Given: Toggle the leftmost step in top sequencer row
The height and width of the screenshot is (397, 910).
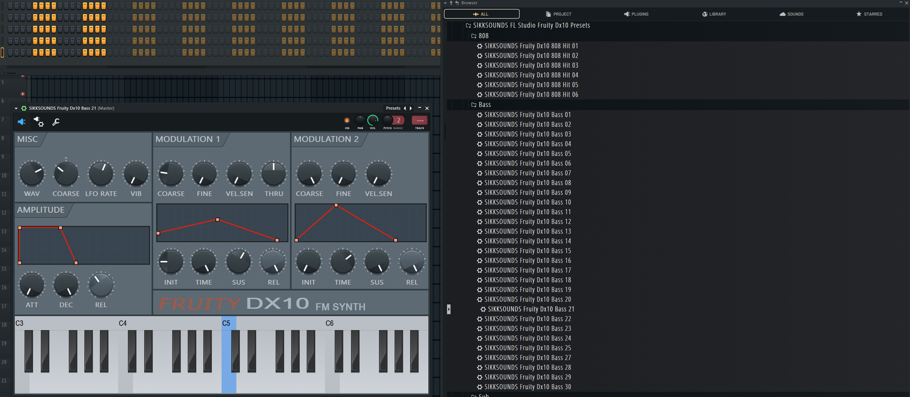Looking at the screenshot, I should click(x=10, y=6).
